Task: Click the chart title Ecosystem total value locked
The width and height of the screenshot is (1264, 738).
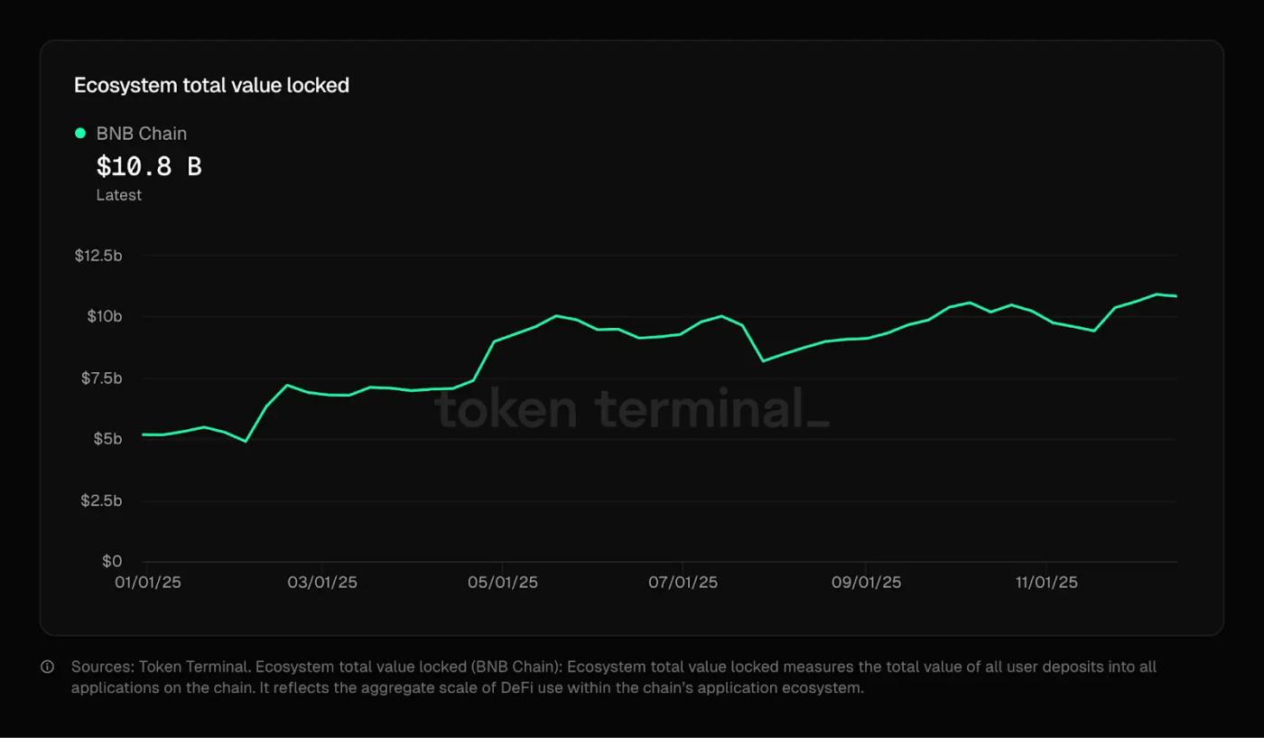Action: pos(211,85)
